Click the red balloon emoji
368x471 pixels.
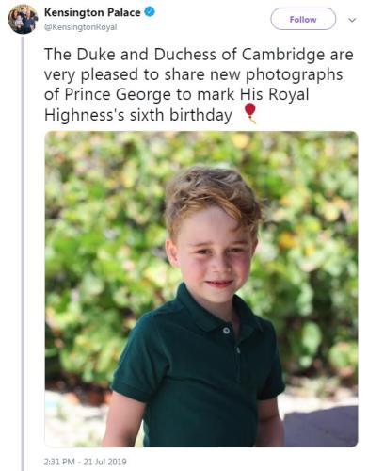point(250,114)
